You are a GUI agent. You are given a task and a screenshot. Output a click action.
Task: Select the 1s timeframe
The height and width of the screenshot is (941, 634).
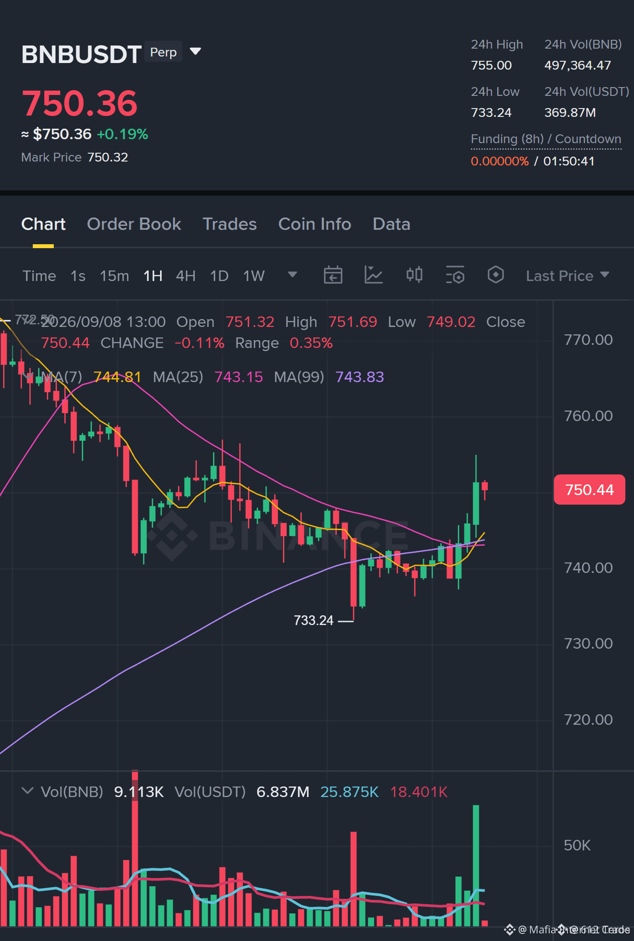point(78,276)
